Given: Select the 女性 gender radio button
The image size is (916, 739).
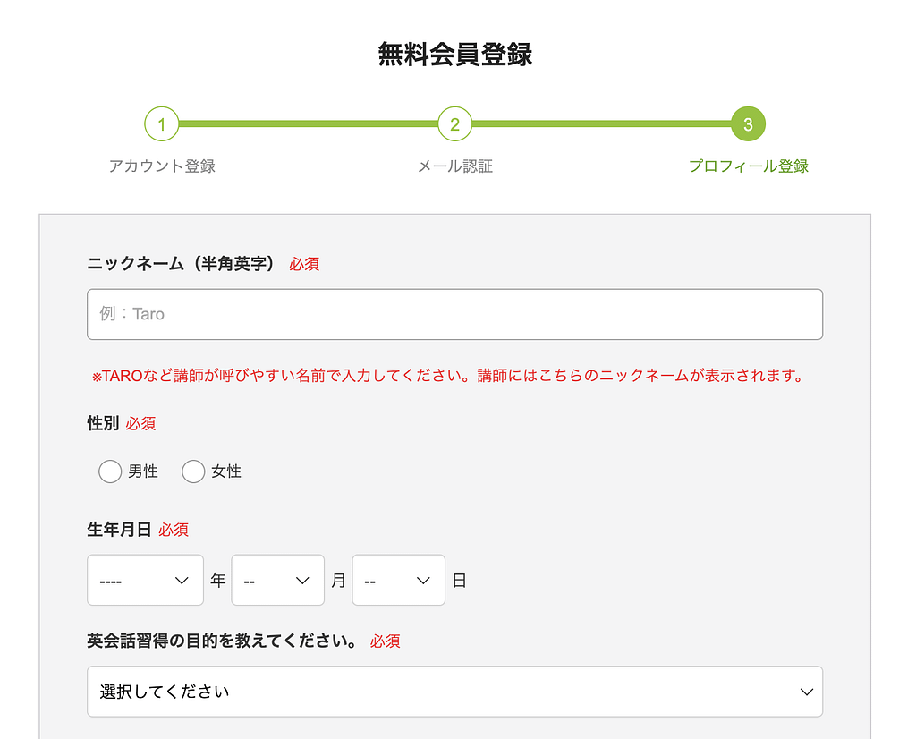Looking at the screenshot, I should (x=194, y=471).
